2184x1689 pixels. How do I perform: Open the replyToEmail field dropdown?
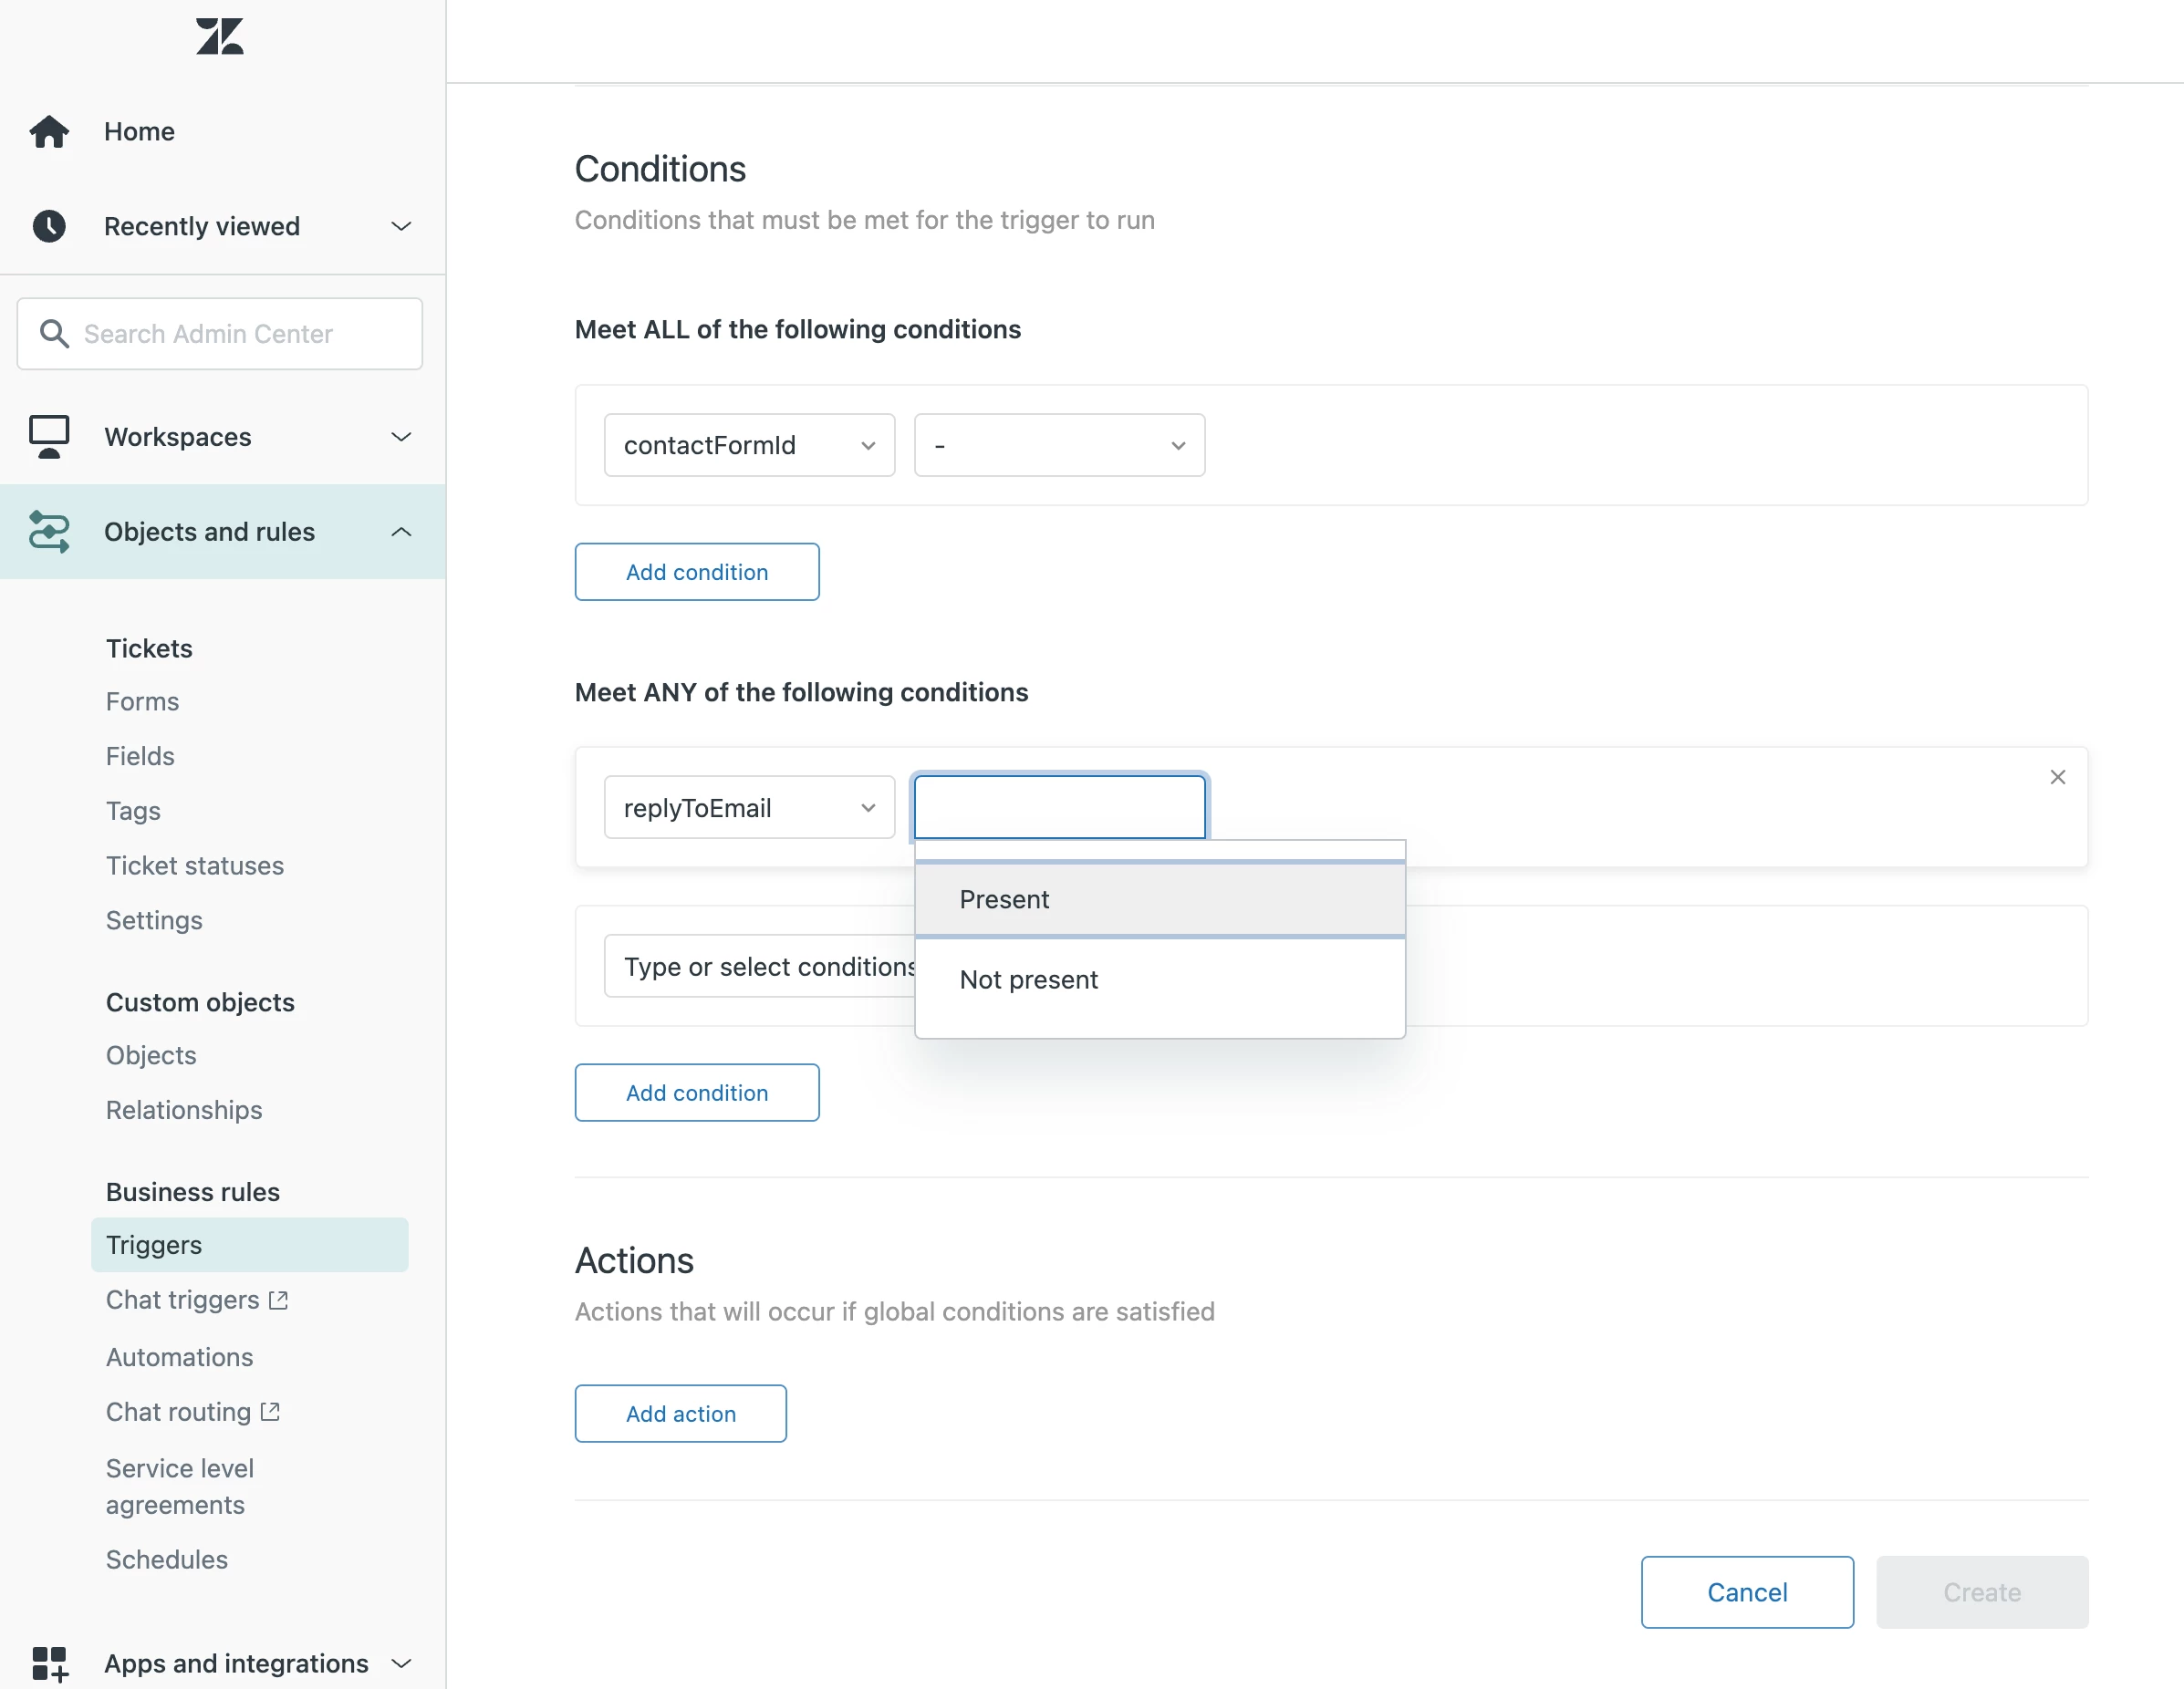[x=749, y=807]
